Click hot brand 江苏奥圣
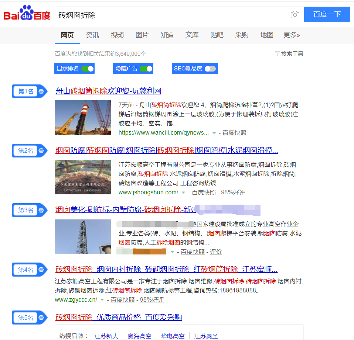This screenshot has width=354, height=340. pos(206,336)
